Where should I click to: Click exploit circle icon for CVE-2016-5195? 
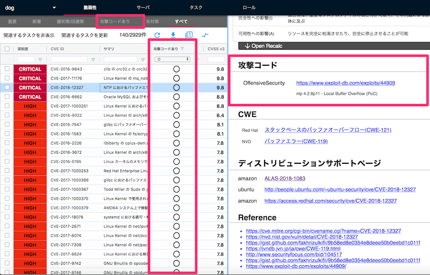(176, 162)
